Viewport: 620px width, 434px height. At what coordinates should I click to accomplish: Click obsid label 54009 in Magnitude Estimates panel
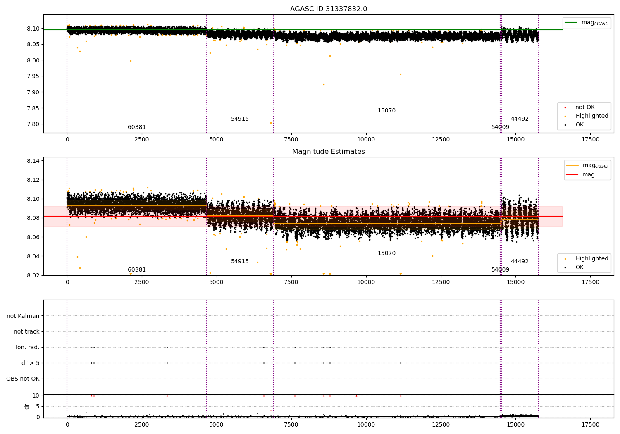[x=501, y=270]
